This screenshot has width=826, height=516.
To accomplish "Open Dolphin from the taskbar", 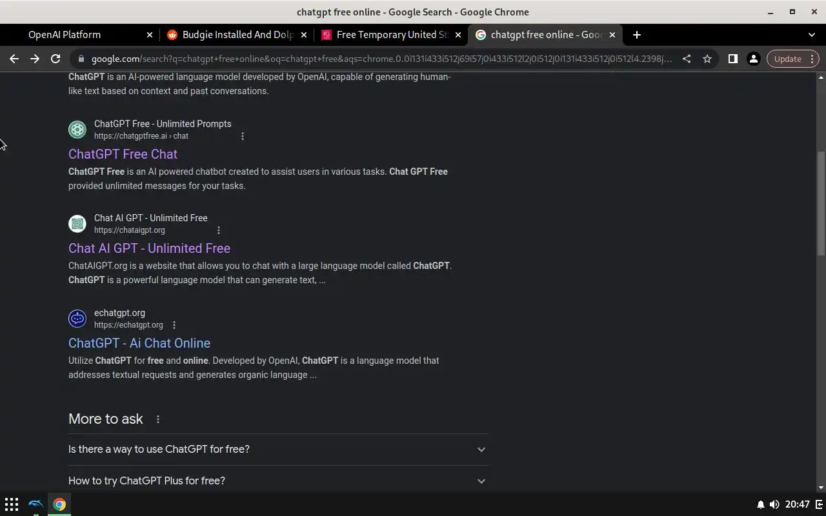I will pyautogui.click(x=36, y=504).
